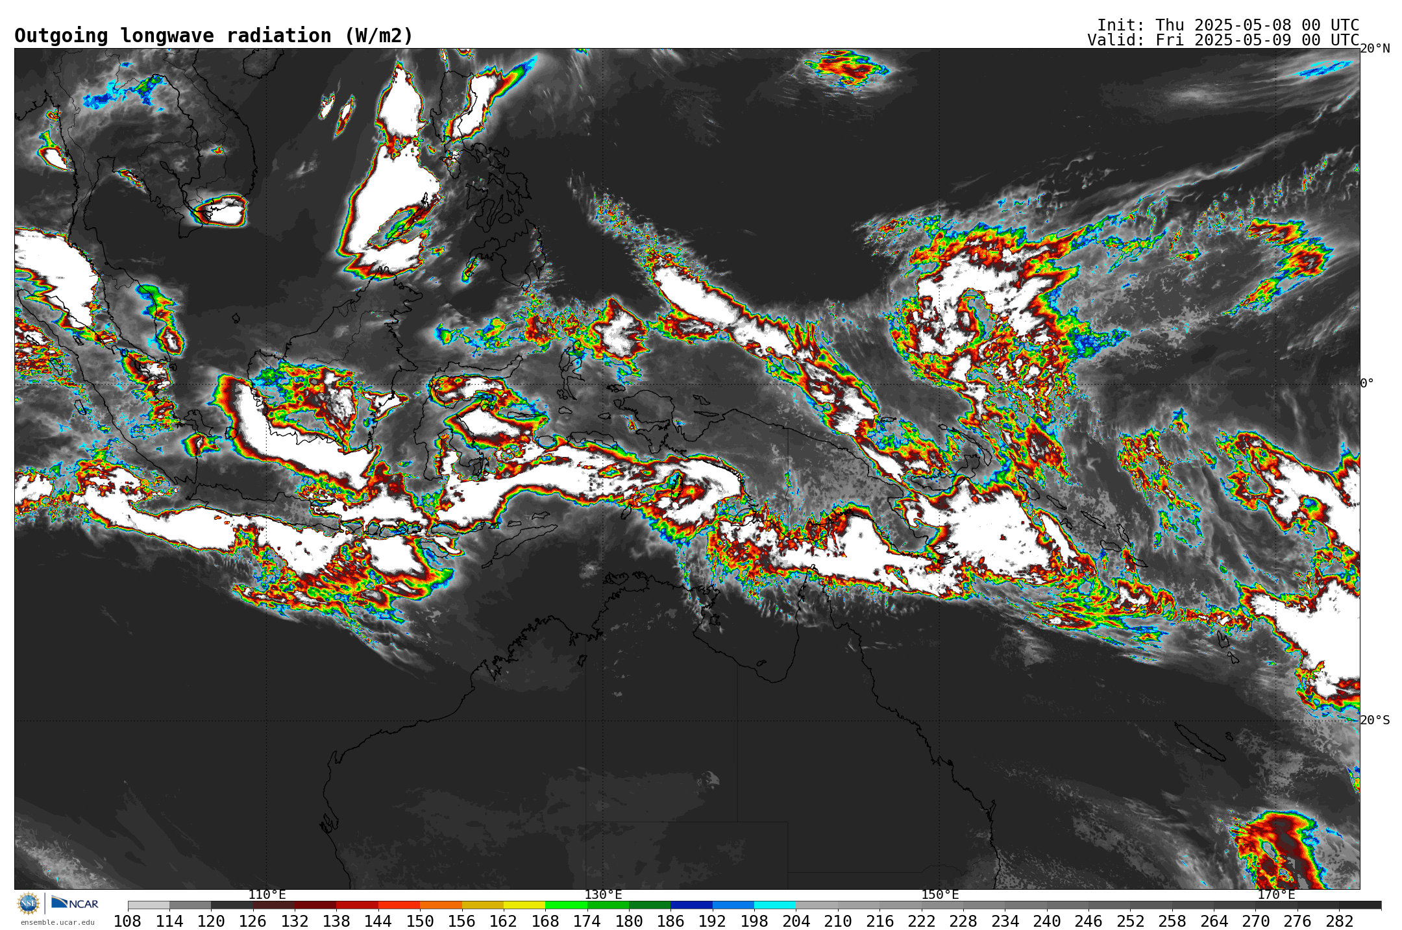Pick the cyan swatch in the colorbar
The height and width of the screenshot is (930, 1402).
click(775, 905)
